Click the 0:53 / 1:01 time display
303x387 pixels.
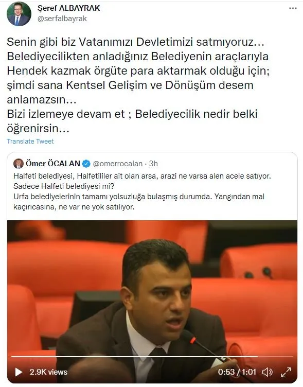(x=237, y=372)
